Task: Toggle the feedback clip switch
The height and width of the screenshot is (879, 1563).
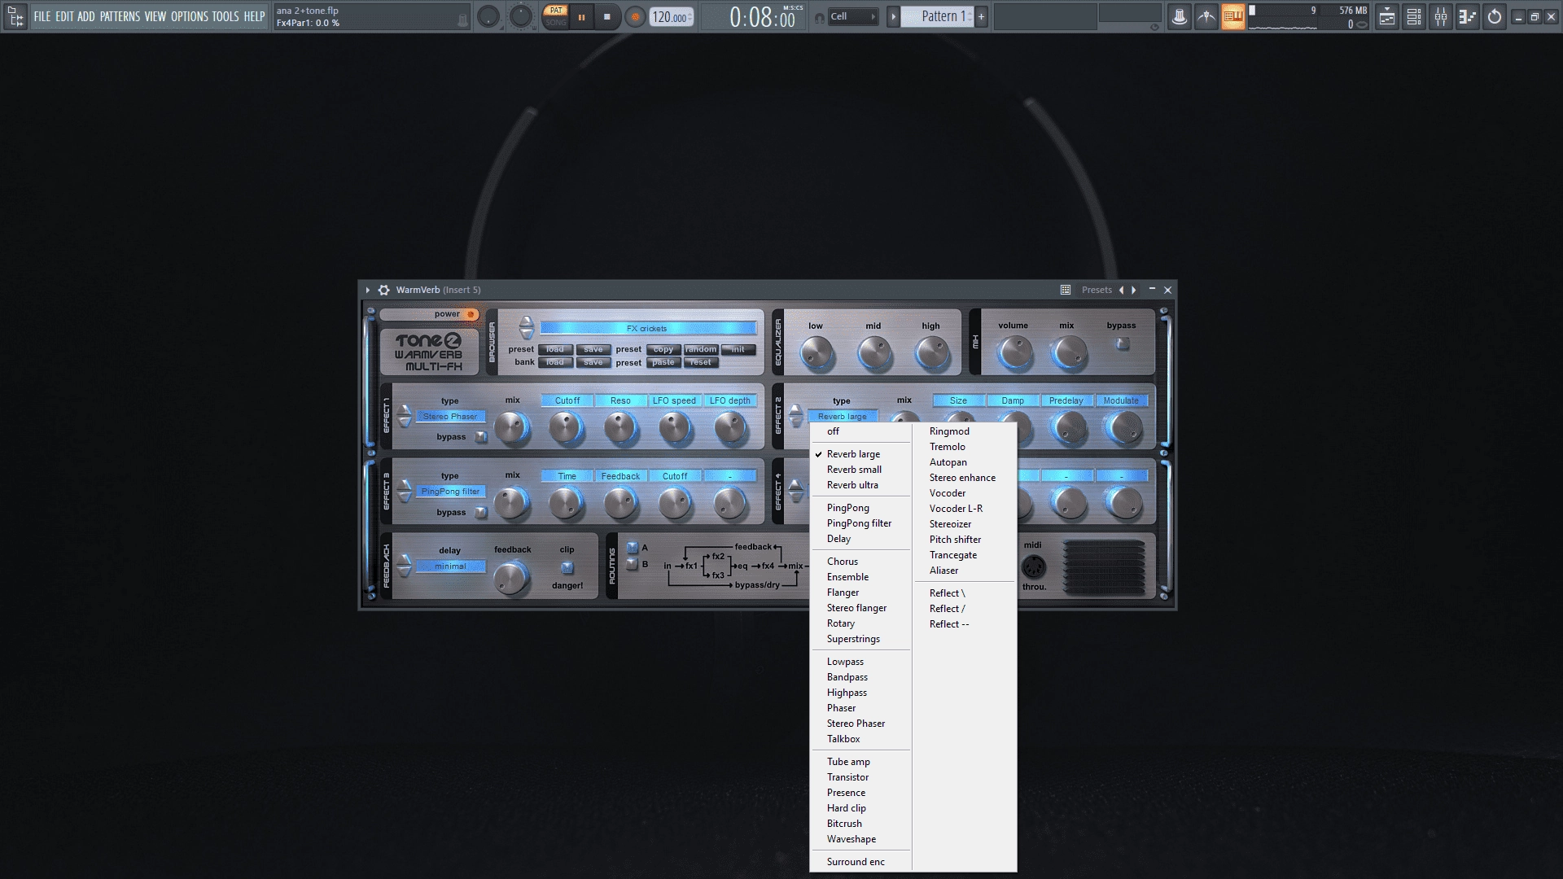Action: pos(567,567)
